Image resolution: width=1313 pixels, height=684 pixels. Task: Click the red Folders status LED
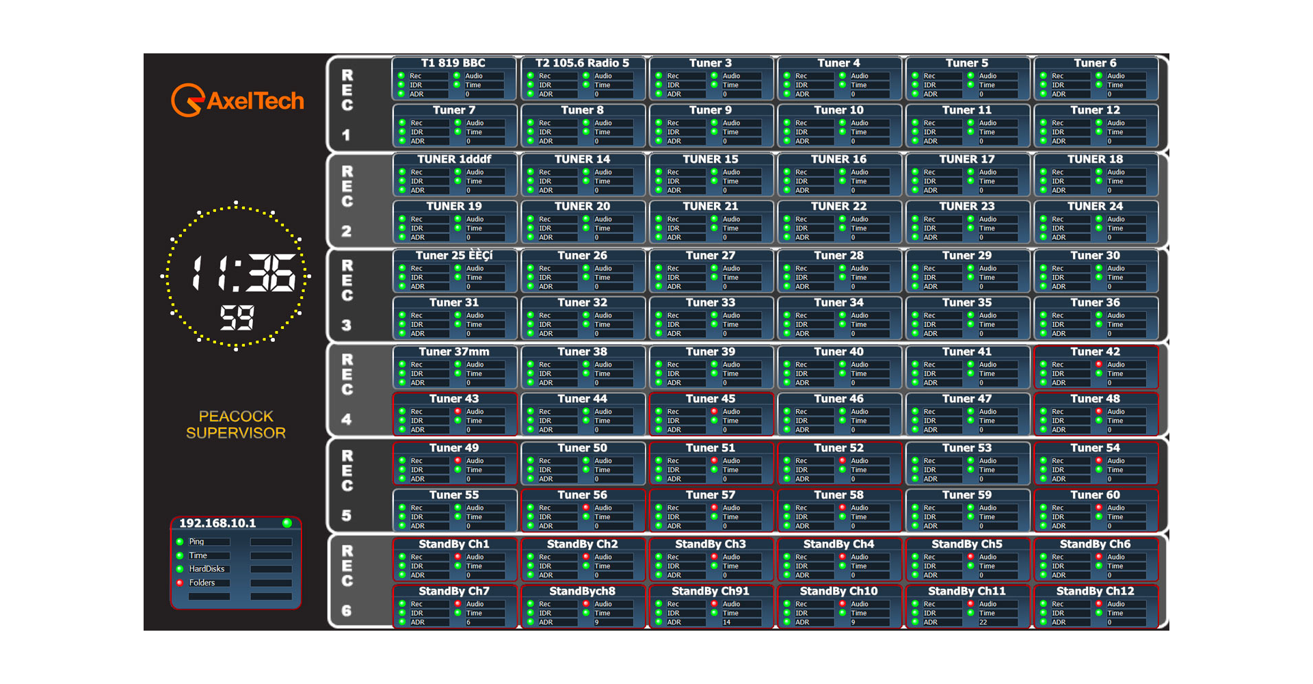pyautogui.click(x=180, y=583)
